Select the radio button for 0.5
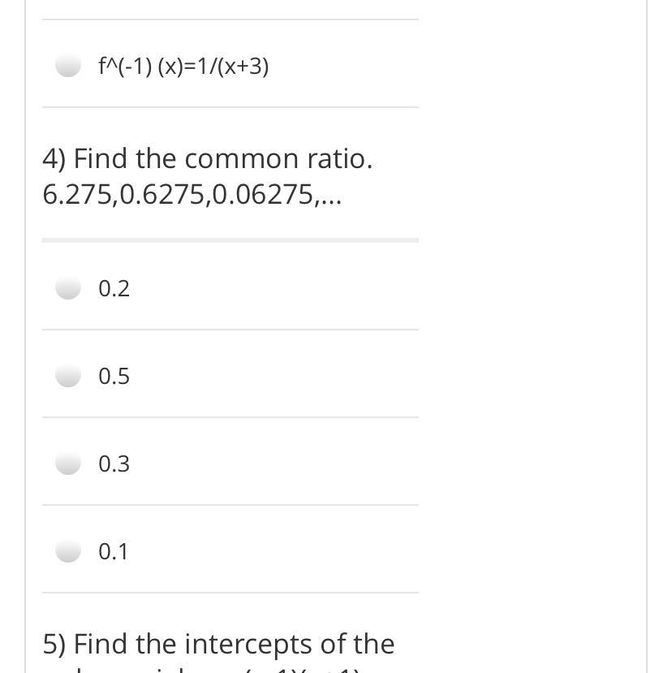The height and width of the screenshot is (673, 672). click(68, 376)
